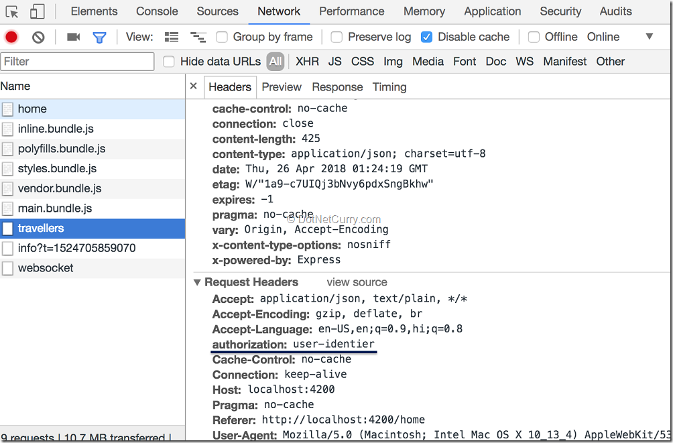Activate the inspect element picker icon

click(12, 11)
